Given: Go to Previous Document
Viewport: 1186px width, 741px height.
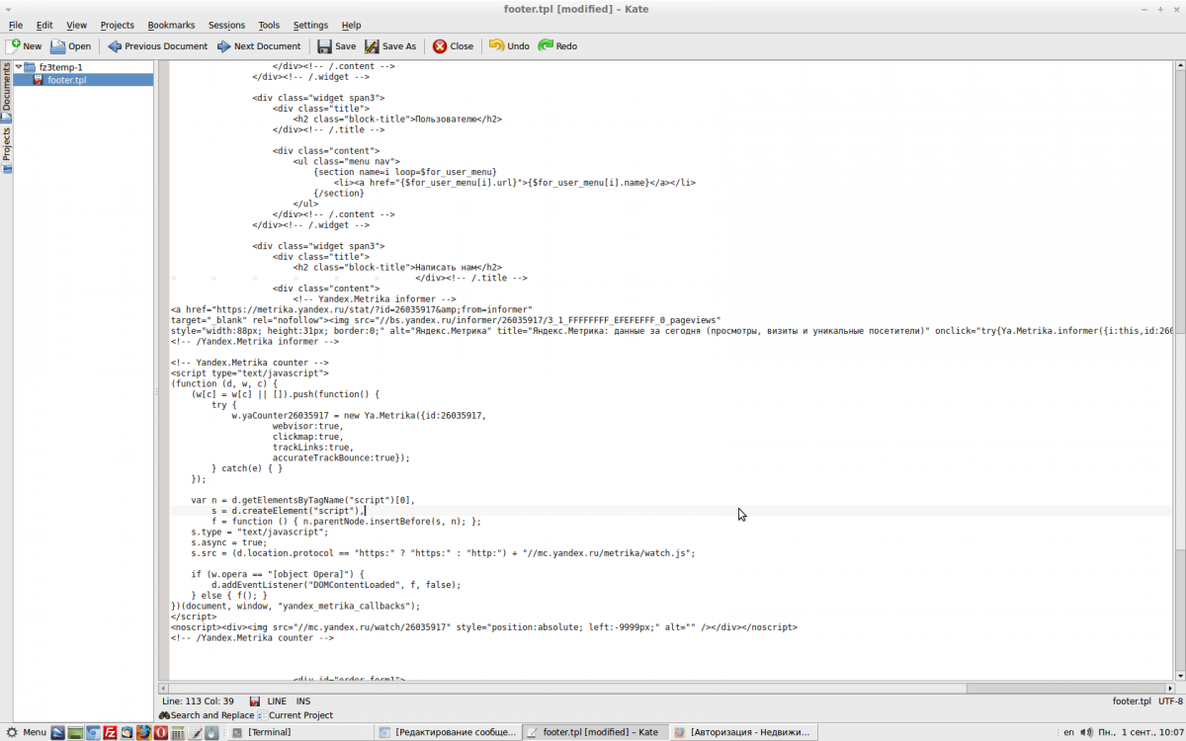Looking at the screenshot, I should point(158,46).
